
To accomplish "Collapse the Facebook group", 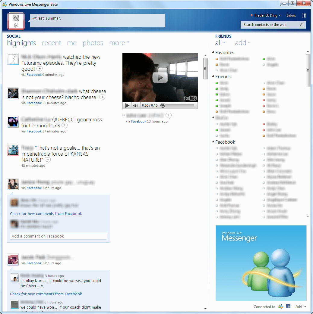I will coord(213,142).
